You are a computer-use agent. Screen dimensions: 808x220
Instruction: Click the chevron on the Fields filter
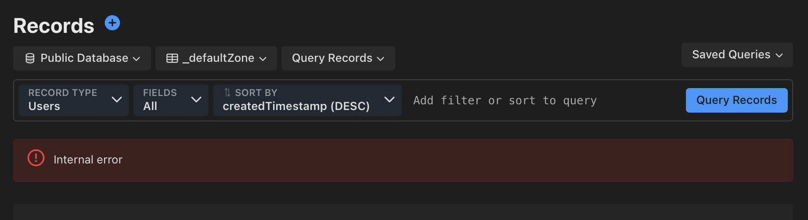196,100
